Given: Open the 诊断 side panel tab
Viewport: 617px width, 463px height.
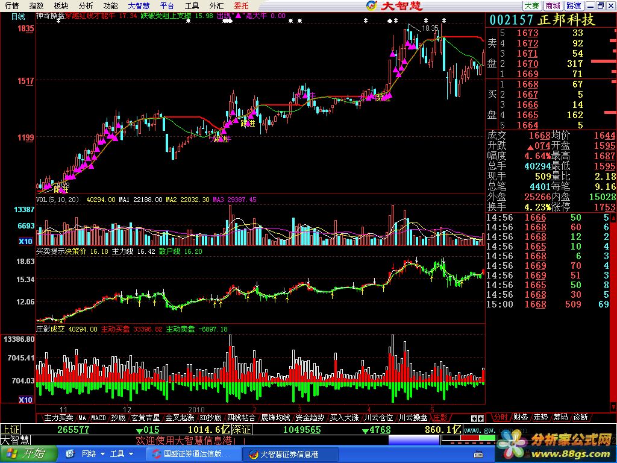Looking at the screenshot, I should coord(581,417).
